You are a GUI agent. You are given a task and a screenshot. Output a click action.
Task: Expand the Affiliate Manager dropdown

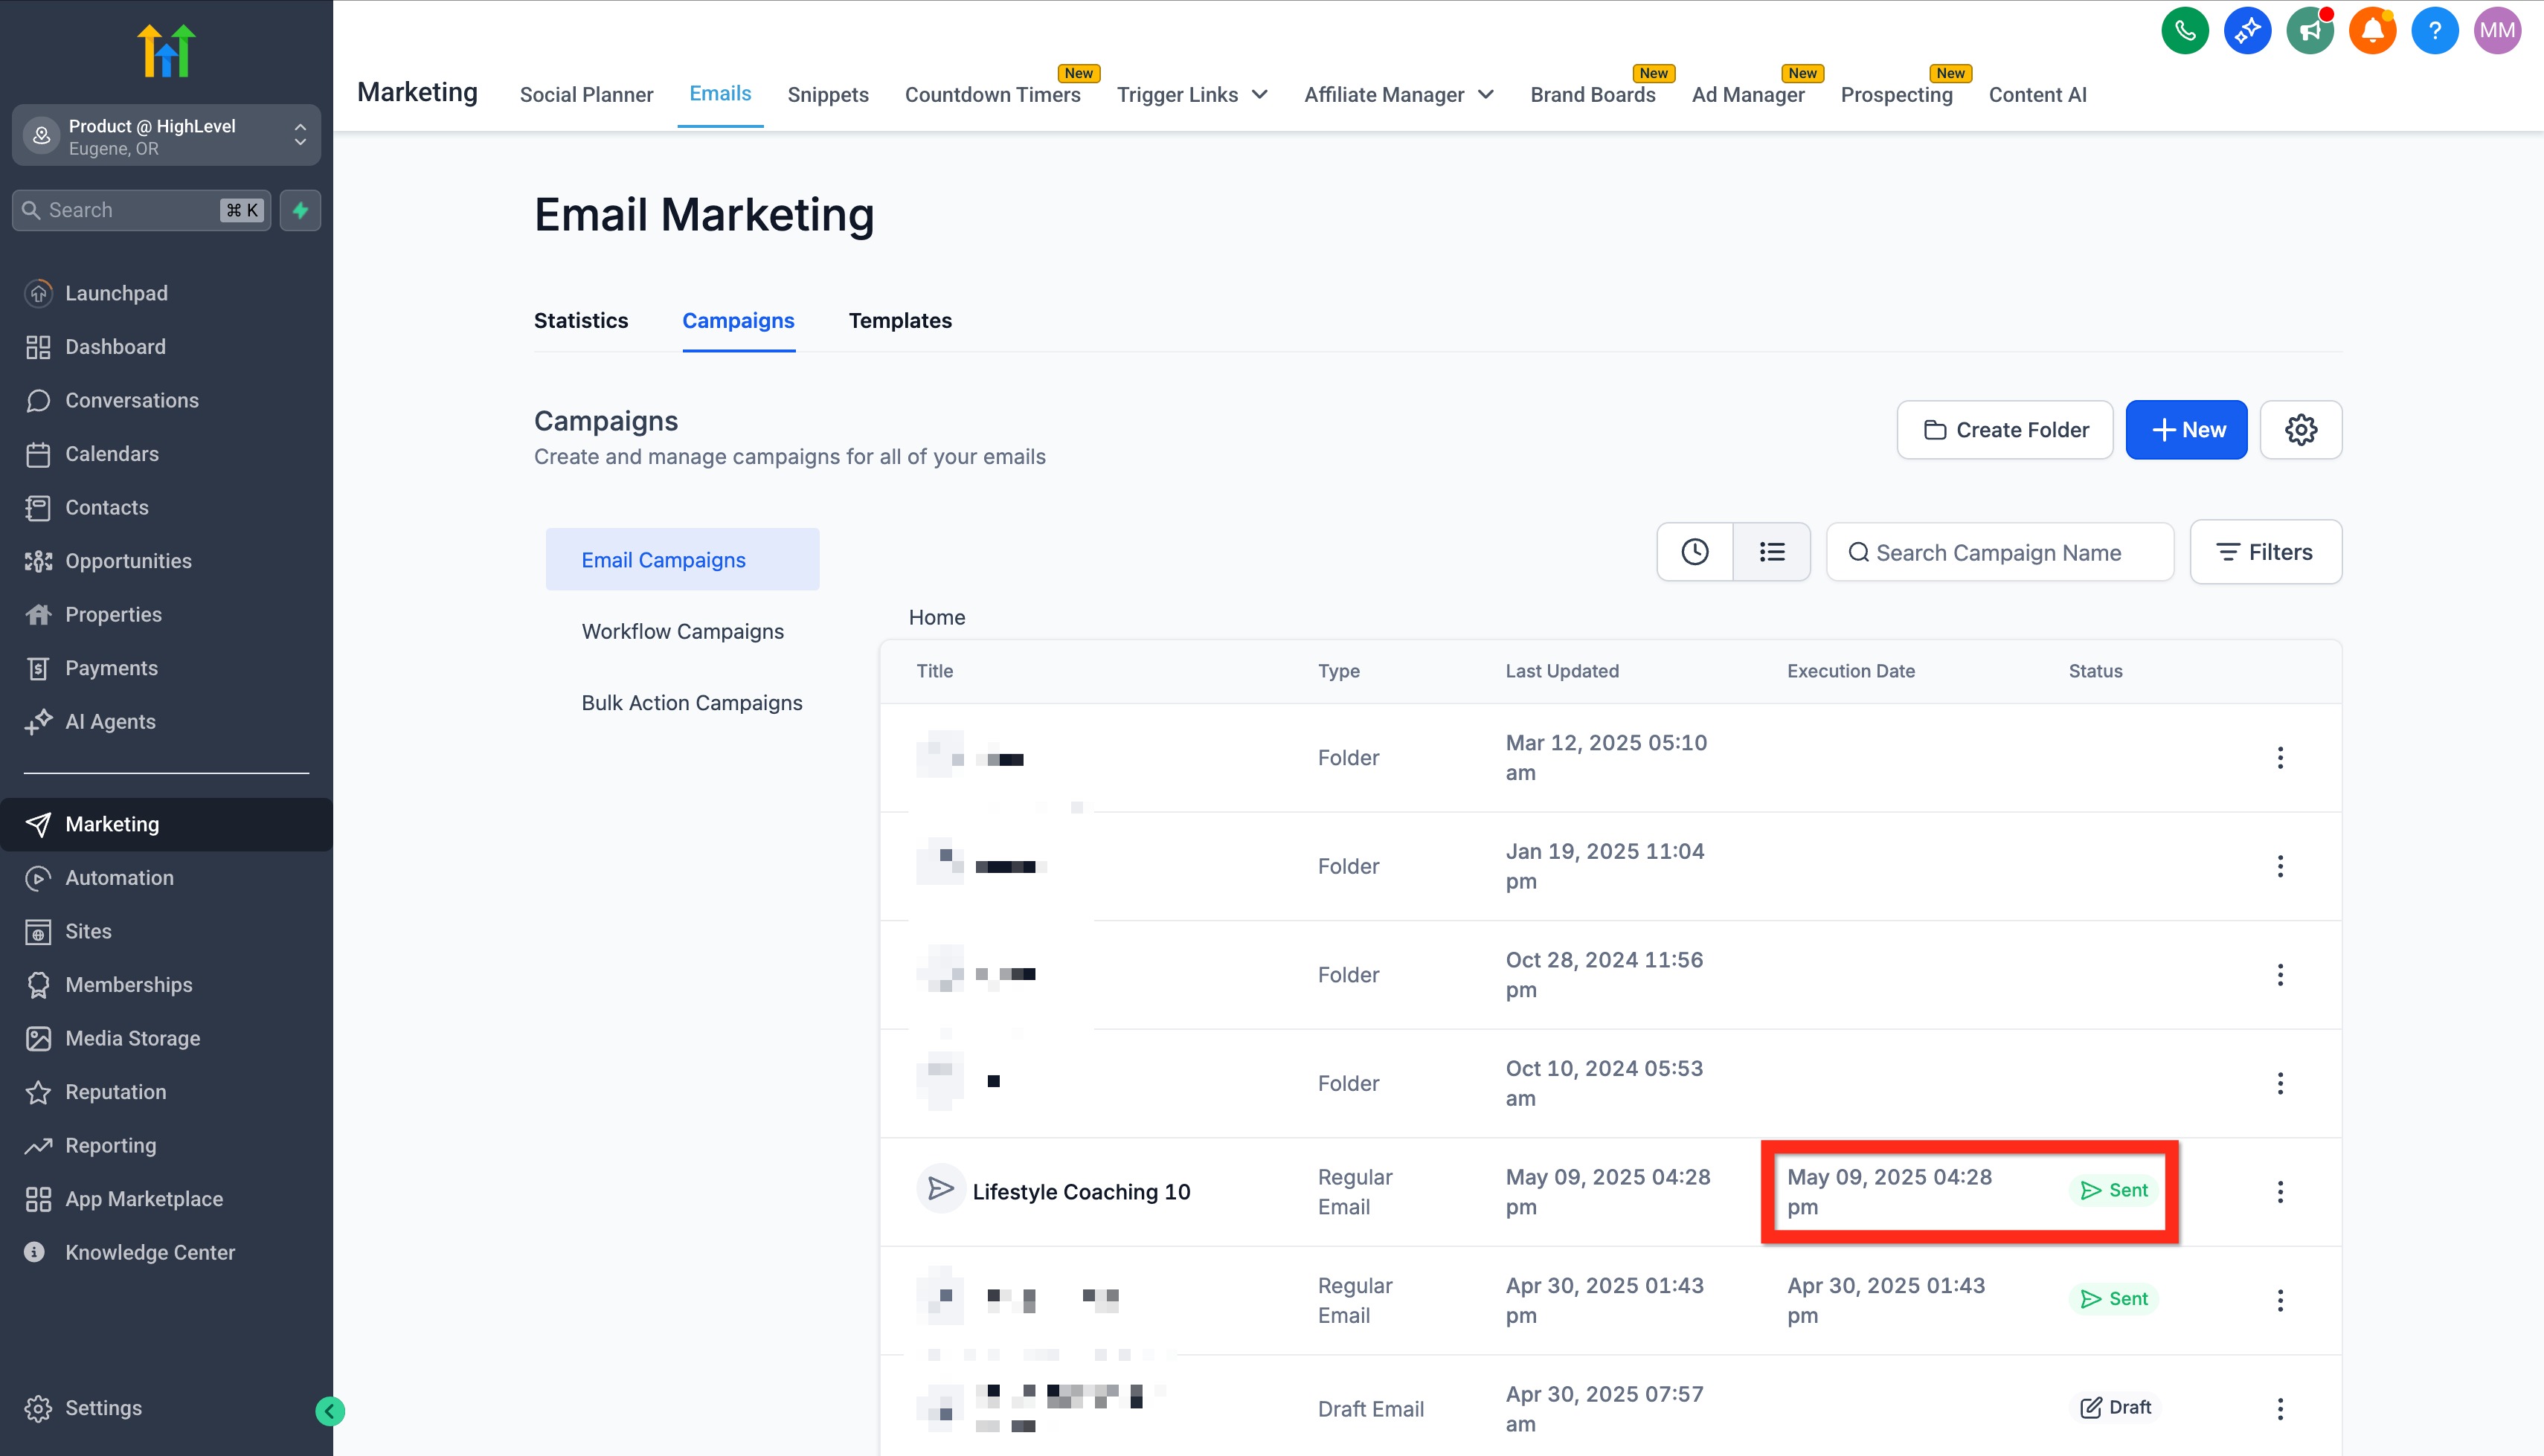click(1398, 95)
